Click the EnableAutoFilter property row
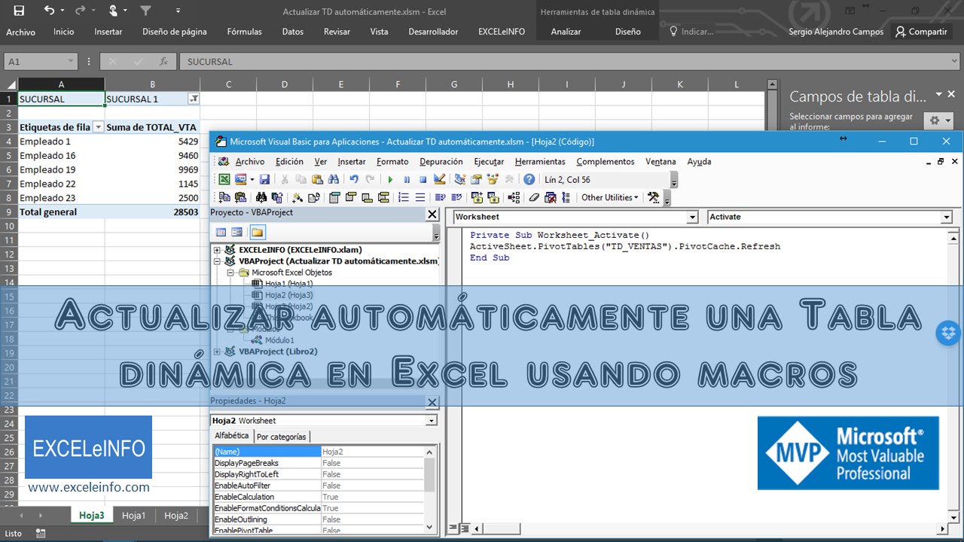Screen dimensions: 964x542 coord(317,486)
